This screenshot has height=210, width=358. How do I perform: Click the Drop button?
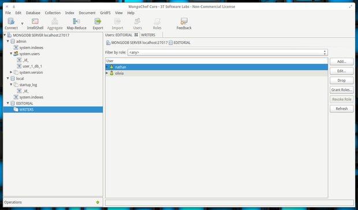pyautogui.click(x=342, y=81)
